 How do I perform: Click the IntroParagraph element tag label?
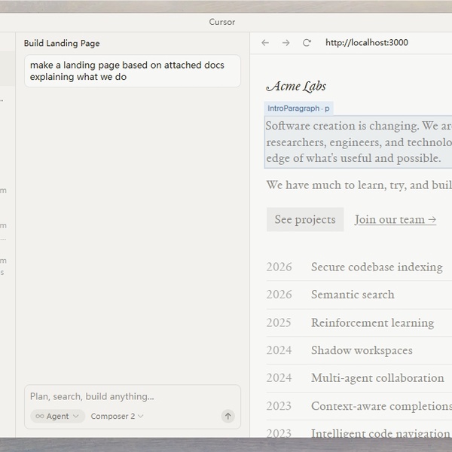click(x=298, y=108)
